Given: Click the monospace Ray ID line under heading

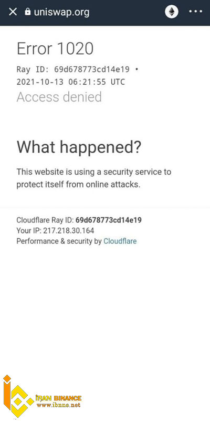Looking at the screenshot, I should point(78,69).
